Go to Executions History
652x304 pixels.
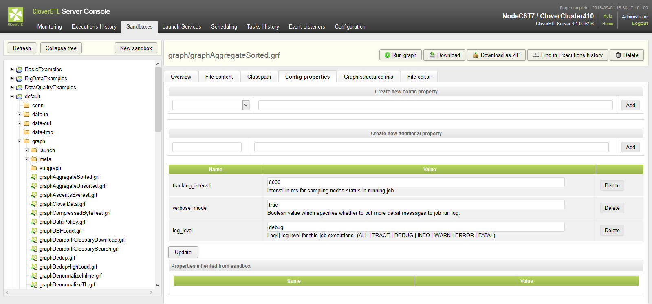coord(94,27)
